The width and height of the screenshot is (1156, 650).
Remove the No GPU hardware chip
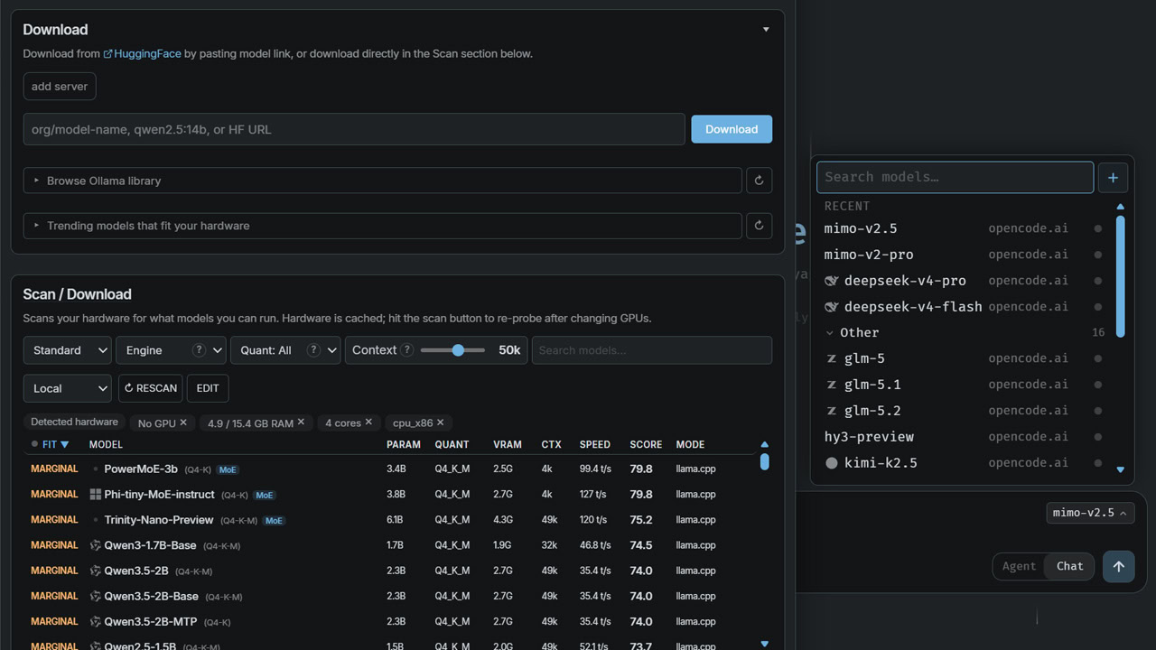click(x=183, y=422)
